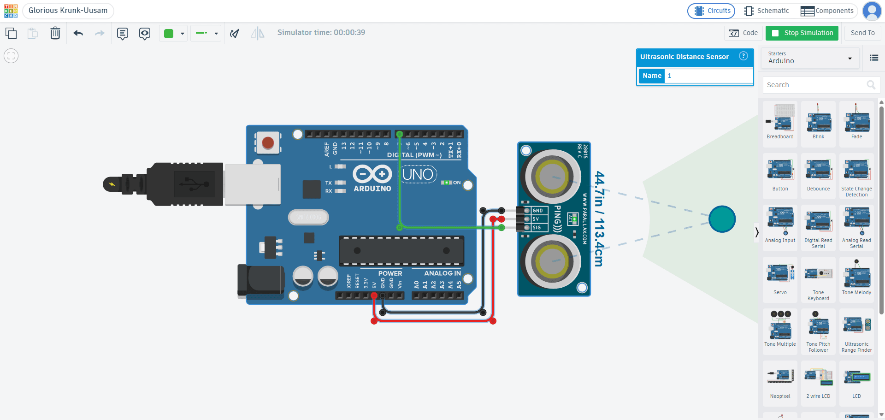Collapse the components side panel
885x420 pixels.
point(757,232)
